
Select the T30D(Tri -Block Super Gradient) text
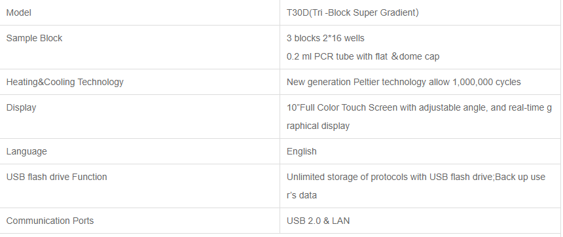(353, 12)
